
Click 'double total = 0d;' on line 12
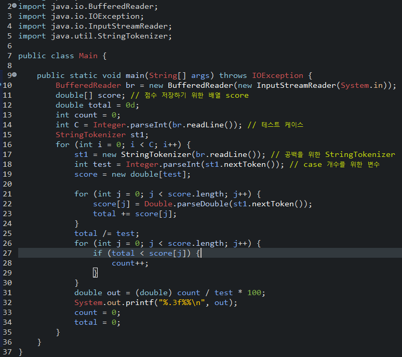click(x=98, y=105)
